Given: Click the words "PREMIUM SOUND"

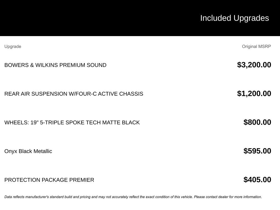Looking at the screenshot, I should point(83,65).
